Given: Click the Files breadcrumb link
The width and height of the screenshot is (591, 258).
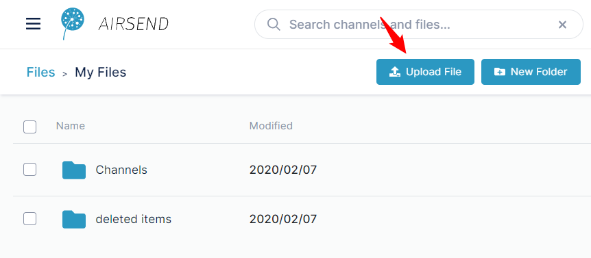Looking at the screenshot, I should click(40, 72).
